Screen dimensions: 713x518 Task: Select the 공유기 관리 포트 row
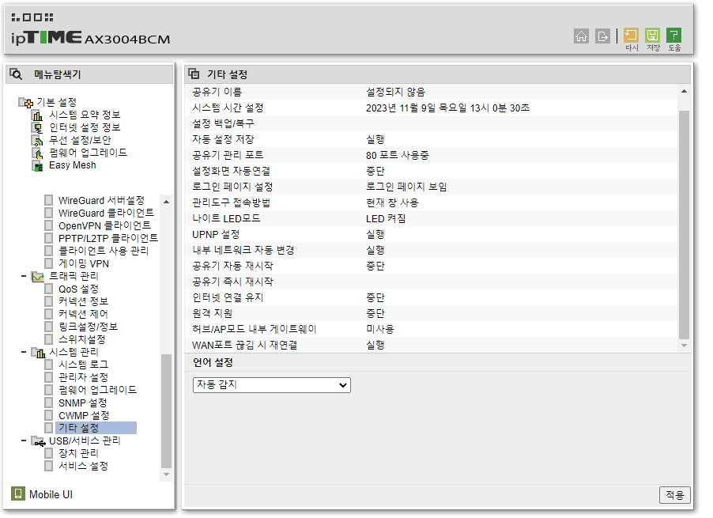431,155
